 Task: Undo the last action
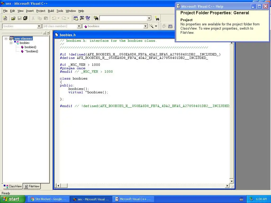(54, 18)
